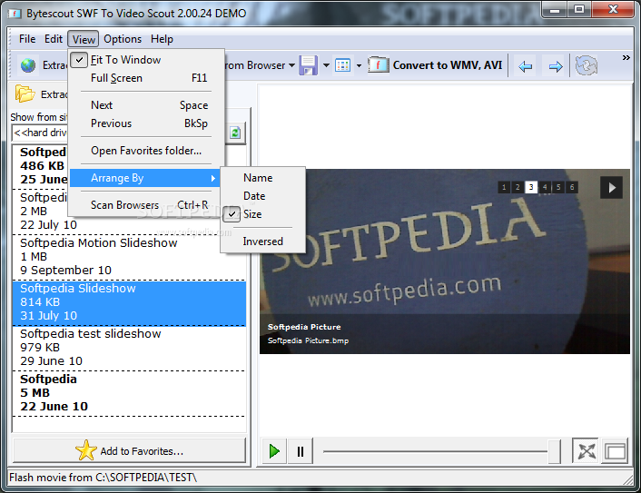Click the floppy disk save icon
Viewport: 641px width, 493px height.
coord(308,65)
